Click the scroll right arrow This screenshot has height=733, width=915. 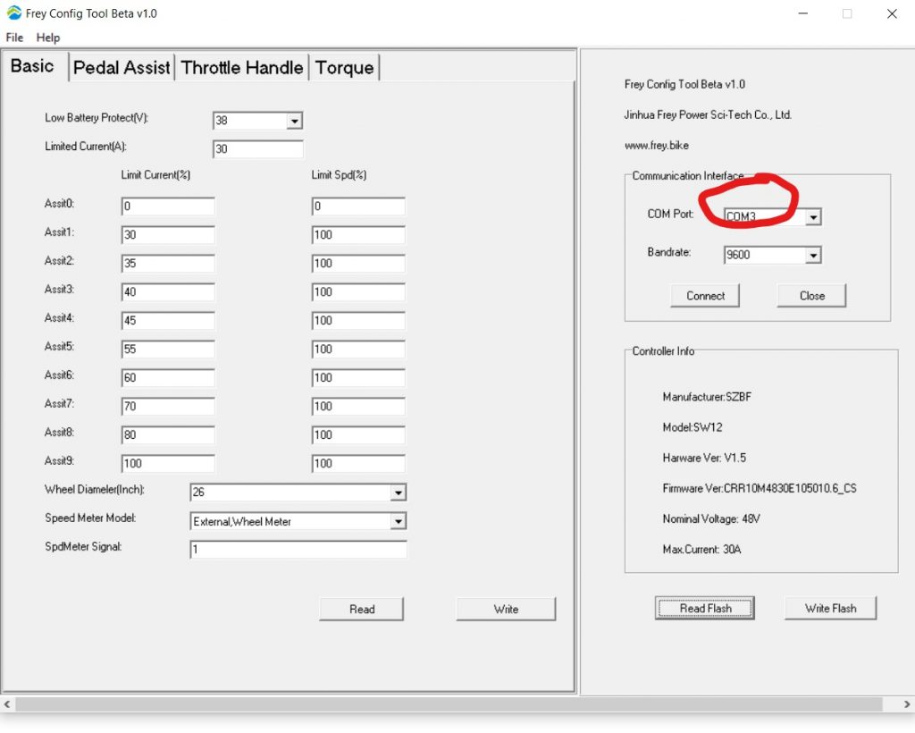pos(907,704)
